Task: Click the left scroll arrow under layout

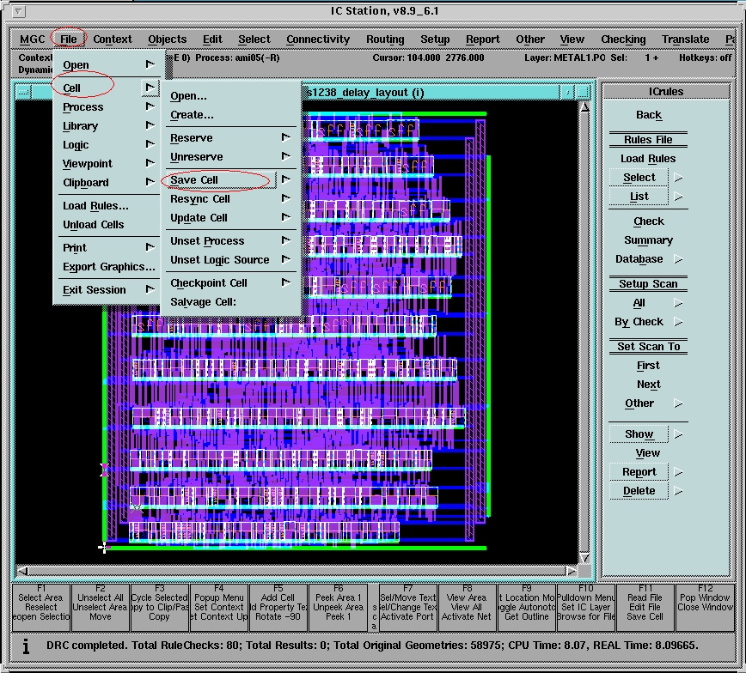Action: (23, 571)
